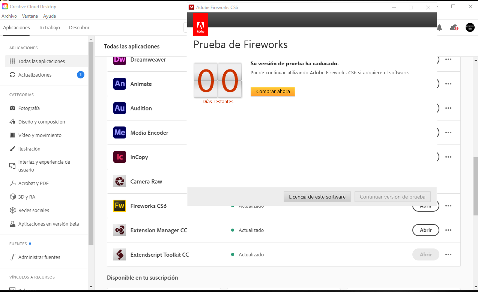Image resolution: width=478 pixels, height=292 pixels.
Task: Click the Extension Manager CC icon
Action: pyautogui.click(x=120, y=230)
